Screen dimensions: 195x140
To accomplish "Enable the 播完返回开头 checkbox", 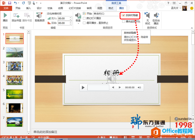I will 124,21.
